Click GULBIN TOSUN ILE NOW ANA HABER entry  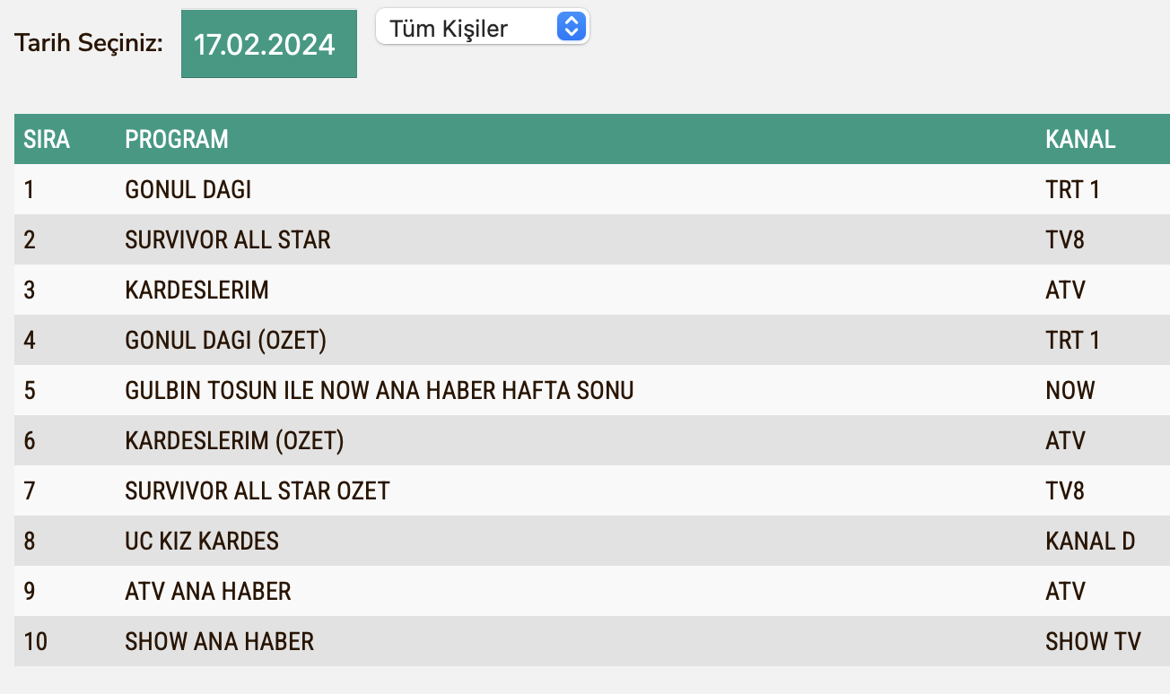[x=380, y=391]
